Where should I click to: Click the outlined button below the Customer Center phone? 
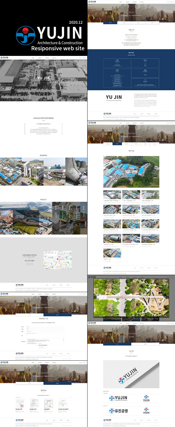click(x=30, y=264)
